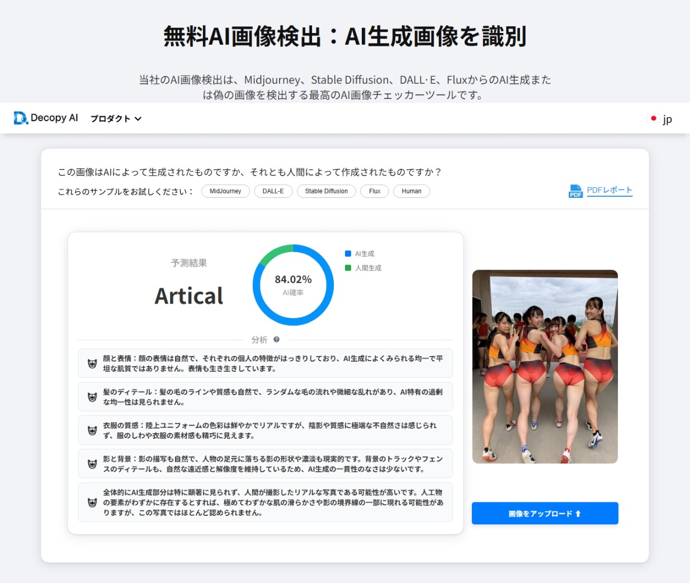The height and width of the screenshot is (583, 690).
Task: Choose the Flux sample image
Action: pyautogui.click(x=375, y=191)
